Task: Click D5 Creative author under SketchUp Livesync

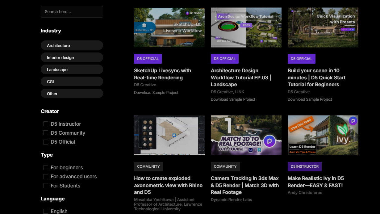Action: pos(145,85)
